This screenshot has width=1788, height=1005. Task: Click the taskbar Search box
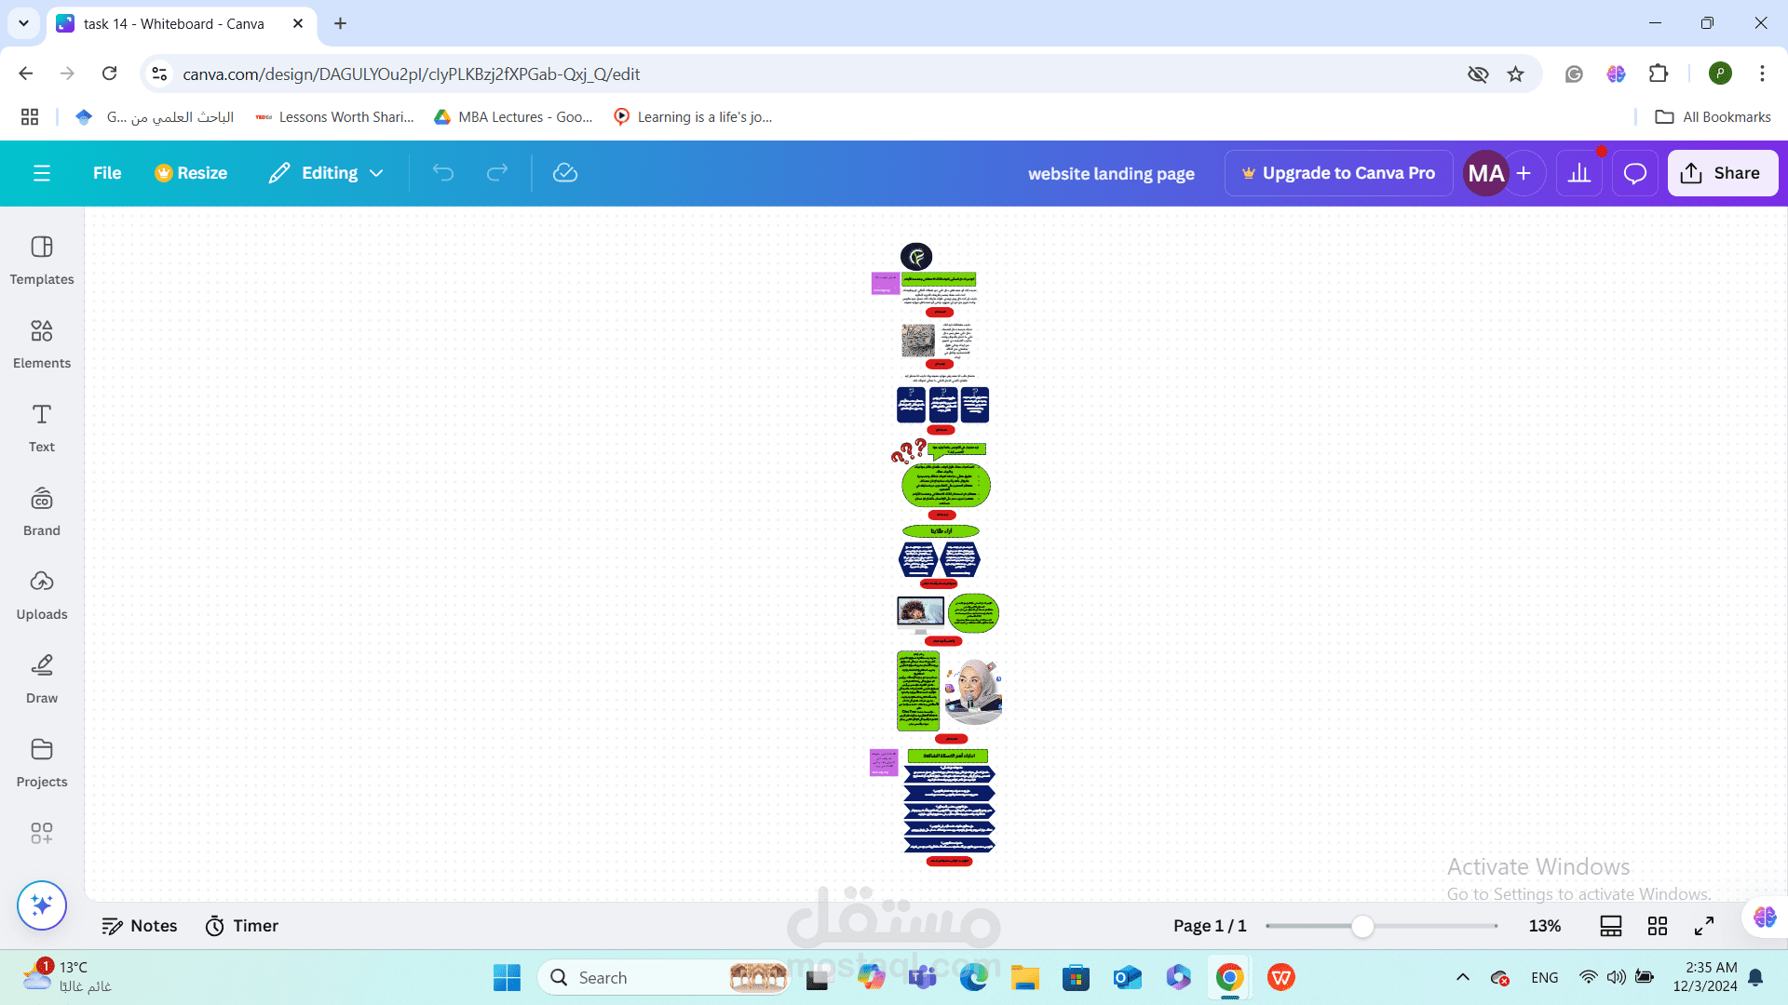[663, 978]
